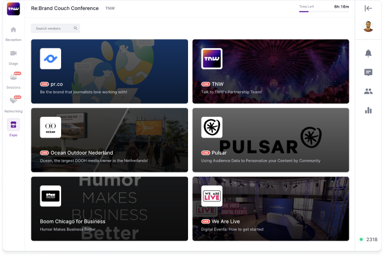The image size is (382, 256).
Task: Open Ocean Outdoor Nederland booth
Action: click(109, 140)
